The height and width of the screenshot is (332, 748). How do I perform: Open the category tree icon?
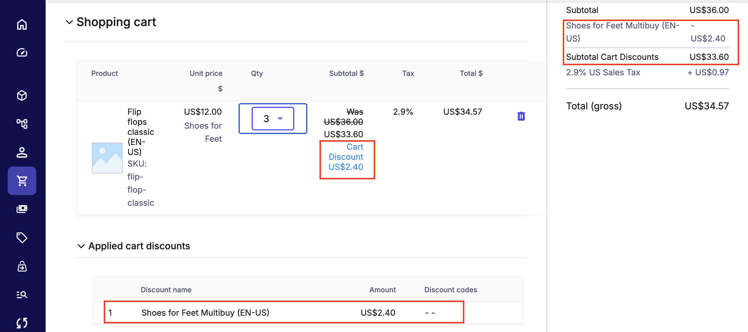22,124
